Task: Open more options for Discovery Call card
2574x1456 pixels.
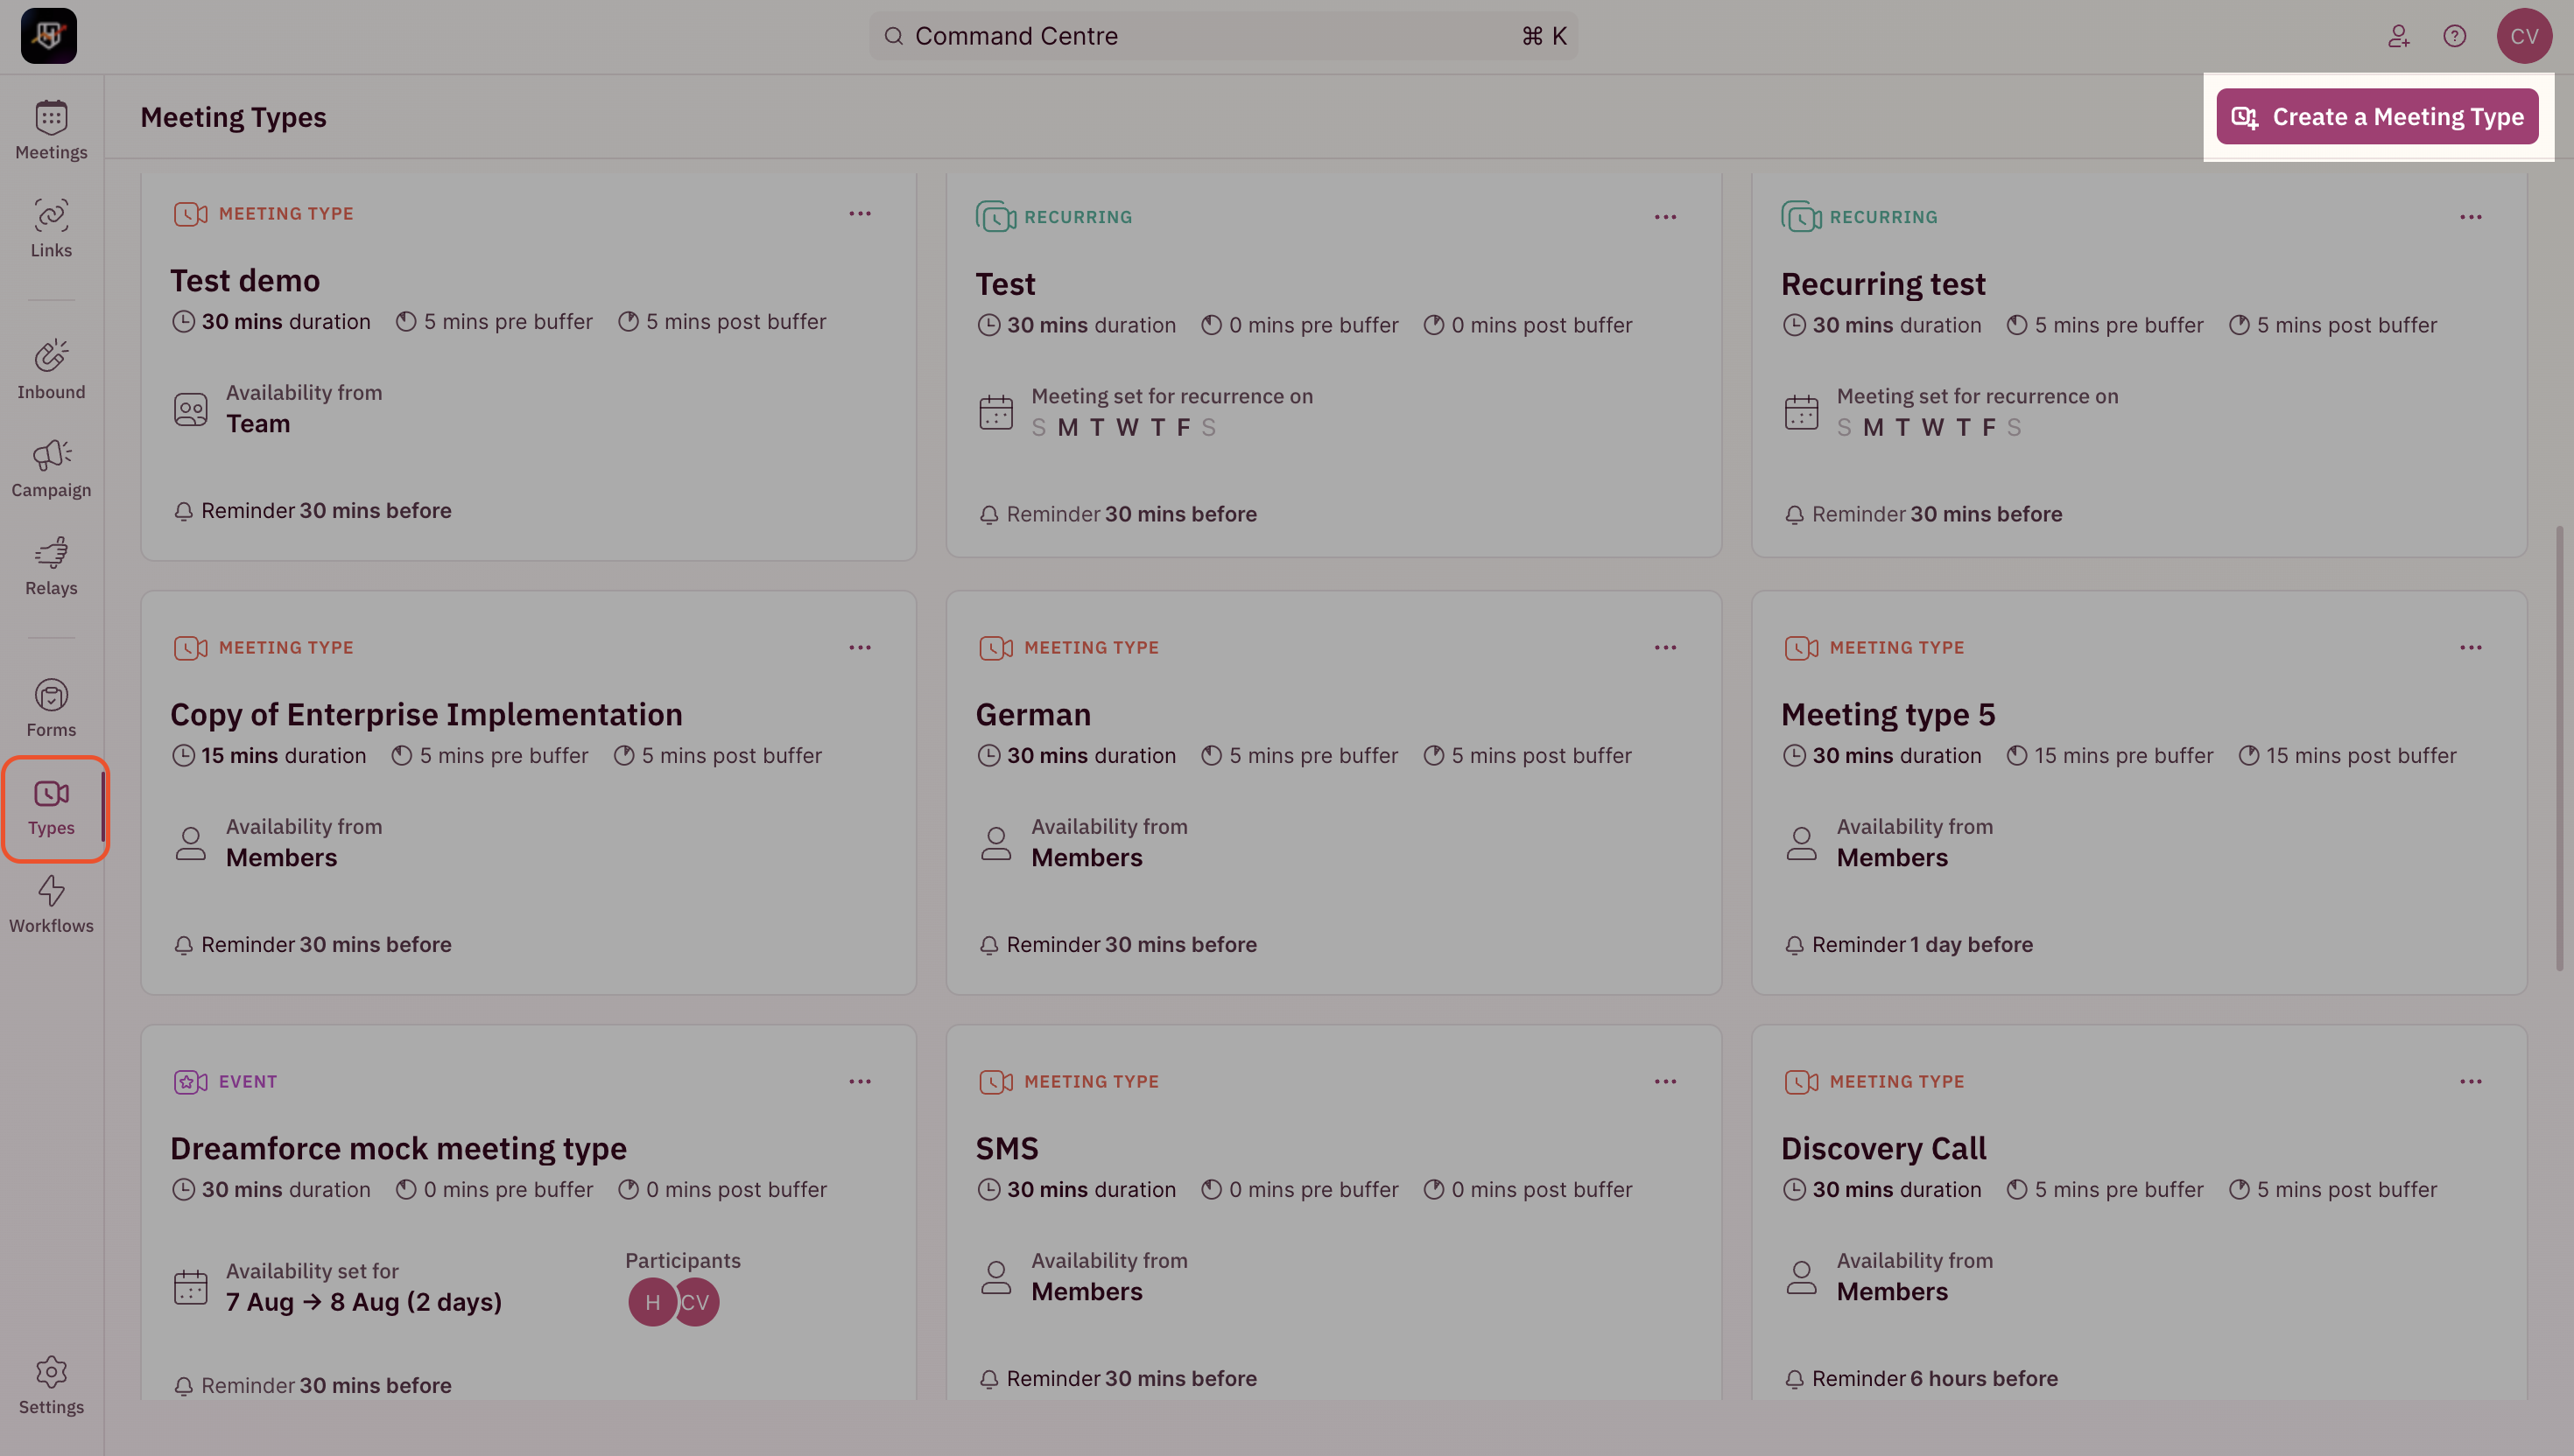Action: pyautogui.click(x=2471, y=1082)
